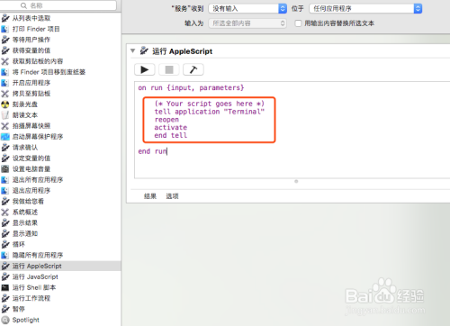Click the magnifier icon in the 名称 search field
This screenshot has width=450, height=326.
(x=24, y=5)
